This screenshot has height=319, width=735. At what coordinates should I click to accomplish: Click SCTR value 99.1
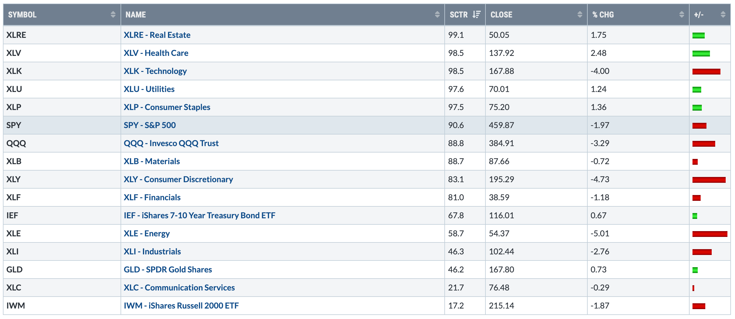pos(456,35)
